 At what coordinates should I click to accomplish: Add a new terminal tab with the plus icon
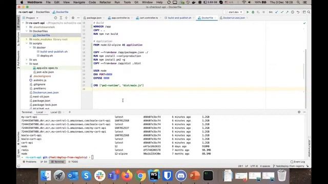click(70, 112)
